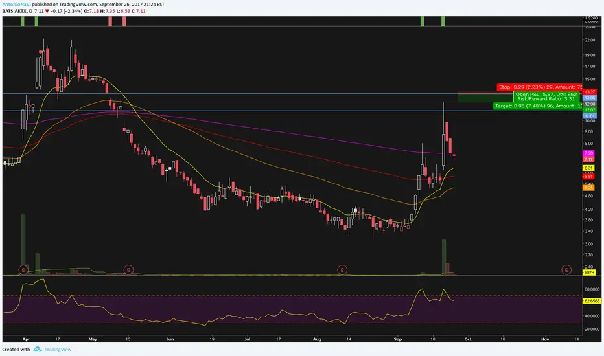Click the earnings E marker near Nov
Image resolution: width=604 pixels, height=356 pixels.
click(566, 270)
